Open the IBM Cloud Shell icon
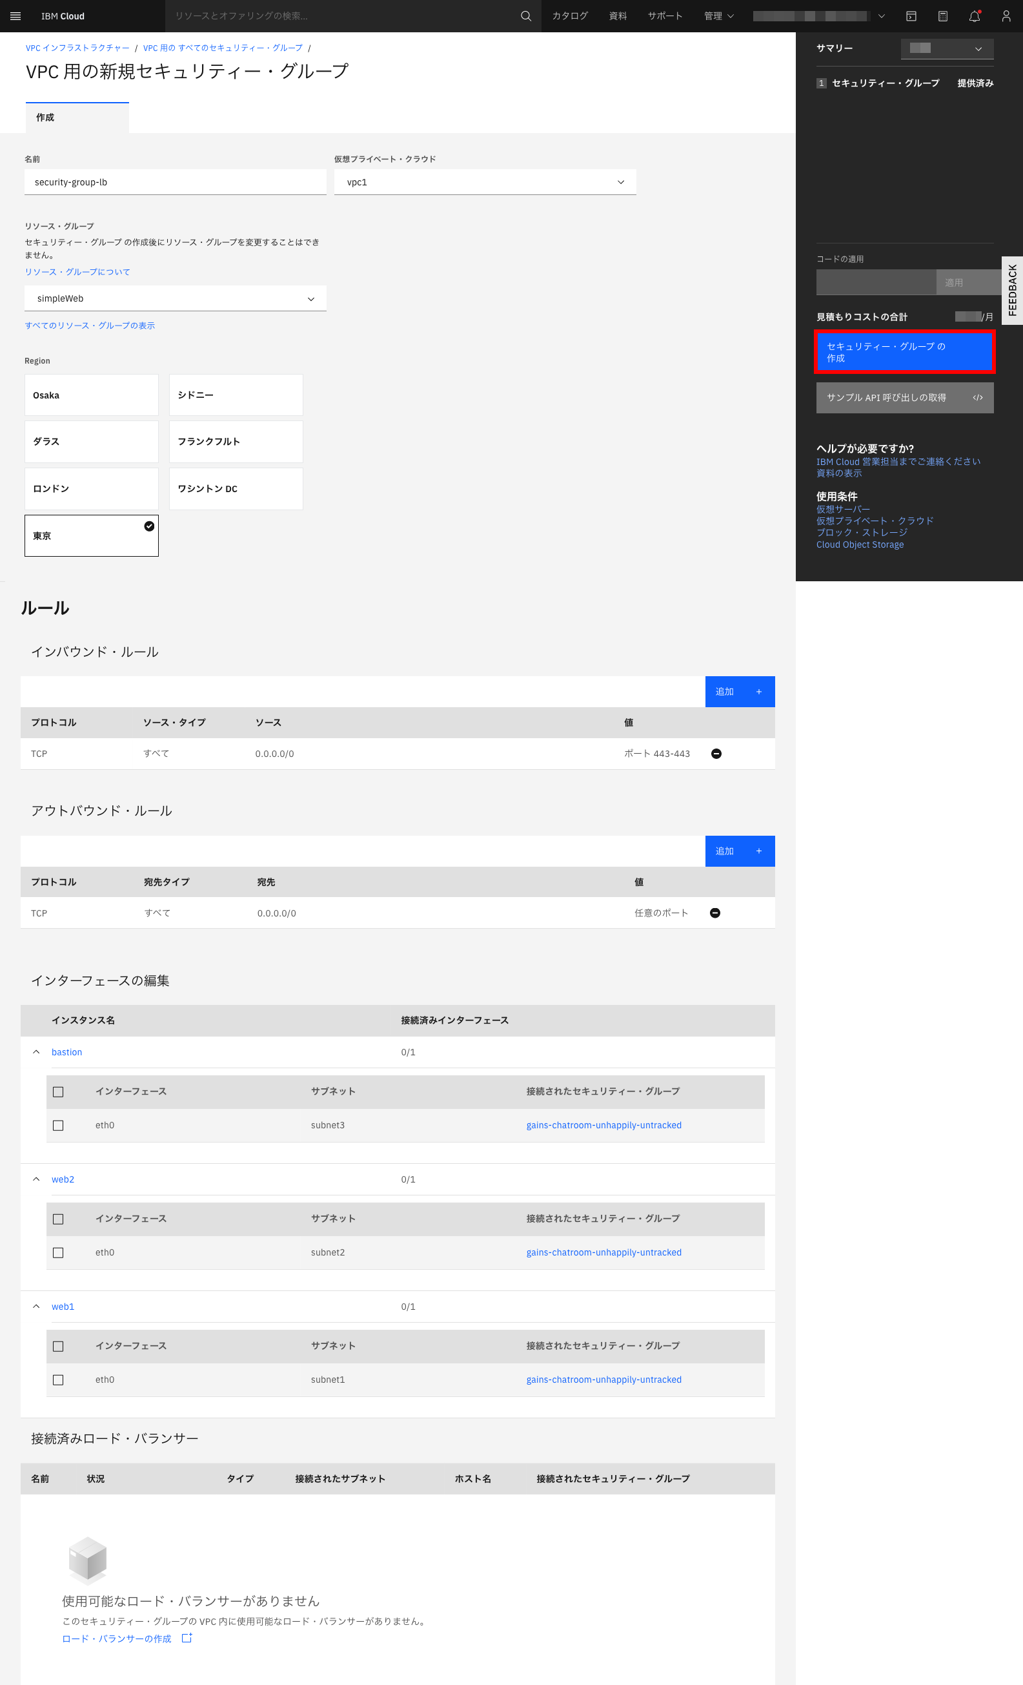Image resolution: width=1023 pixels, height=1685 pixels. coord(911,16)
